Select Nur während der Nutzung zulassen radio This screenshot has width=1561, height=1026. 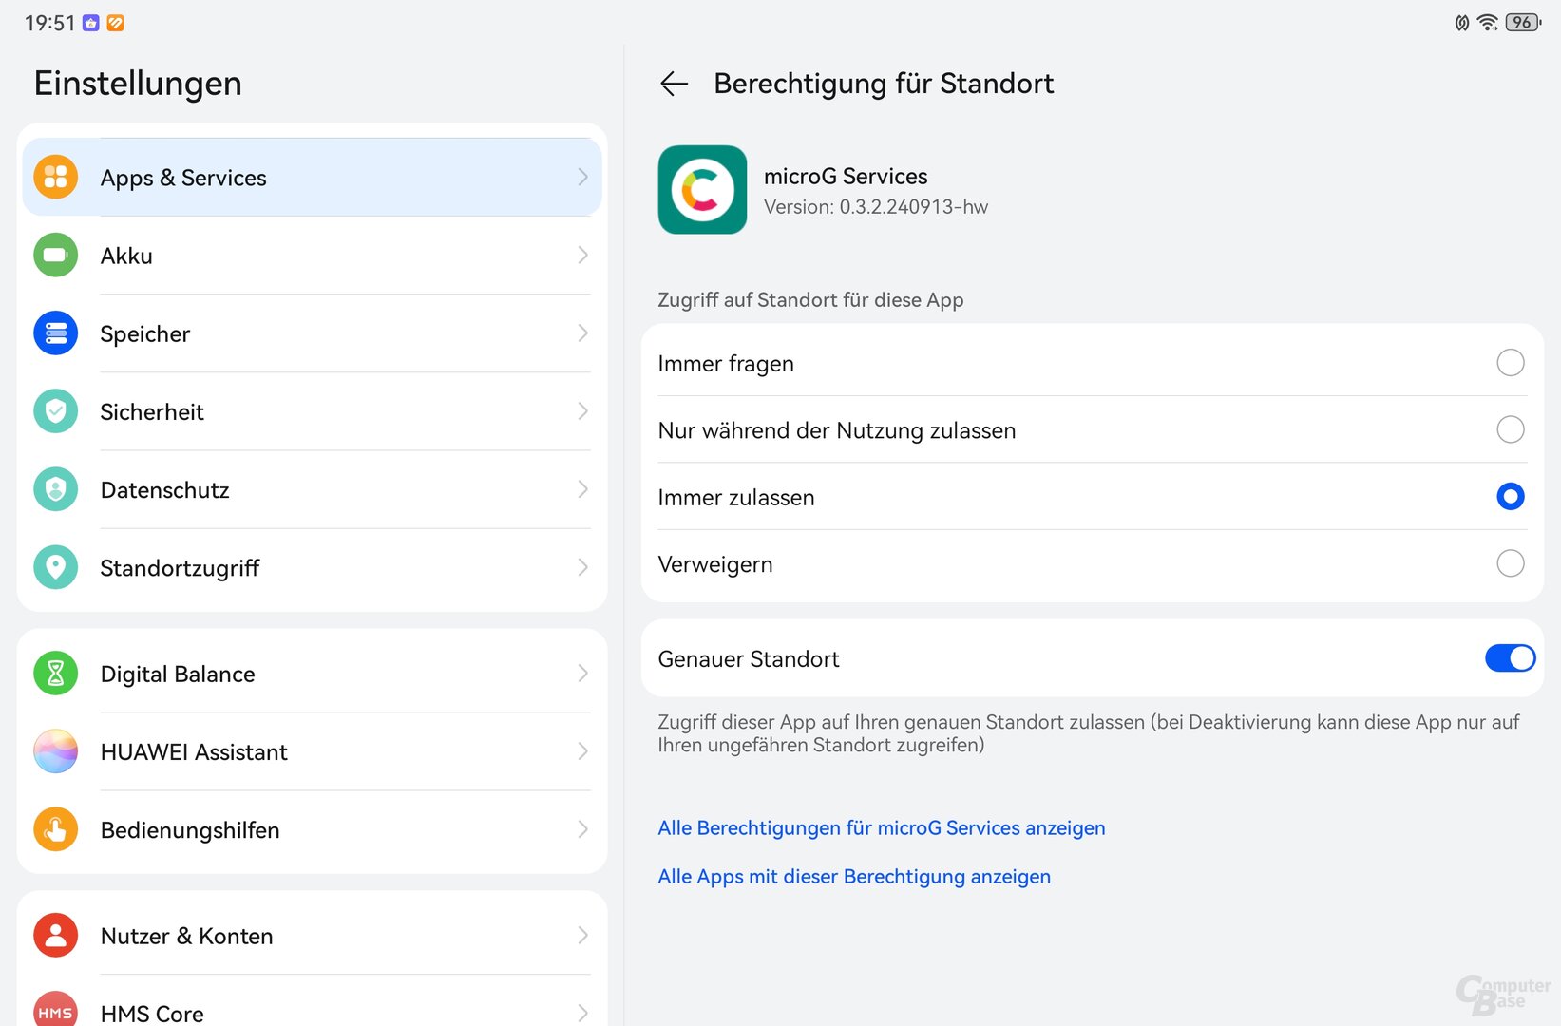tap(1510, 429)
